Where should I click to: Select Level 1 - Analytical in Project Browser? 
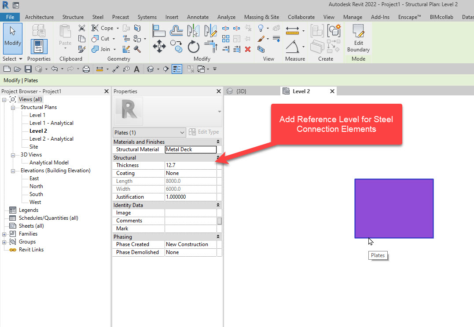tap(51, 123)
